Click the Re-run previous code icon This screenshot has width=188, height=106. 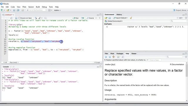pyautogui.click(x=83, y=18)
